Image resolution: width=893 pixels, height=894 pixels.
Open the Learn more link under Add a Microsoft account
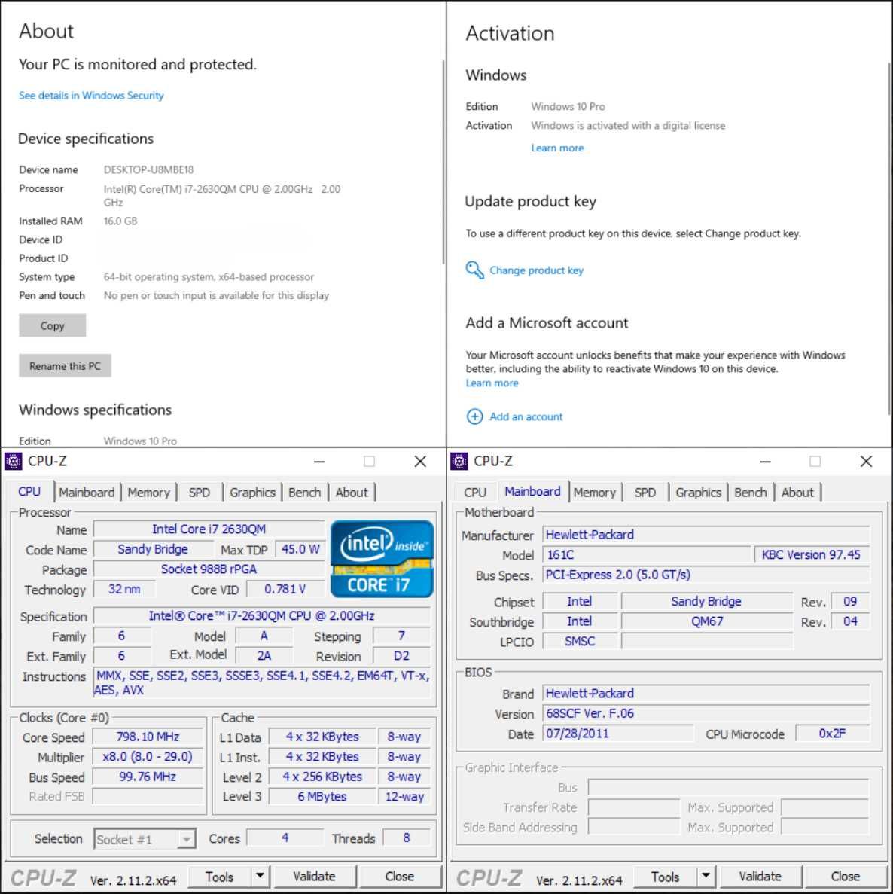tap(492, 383)
